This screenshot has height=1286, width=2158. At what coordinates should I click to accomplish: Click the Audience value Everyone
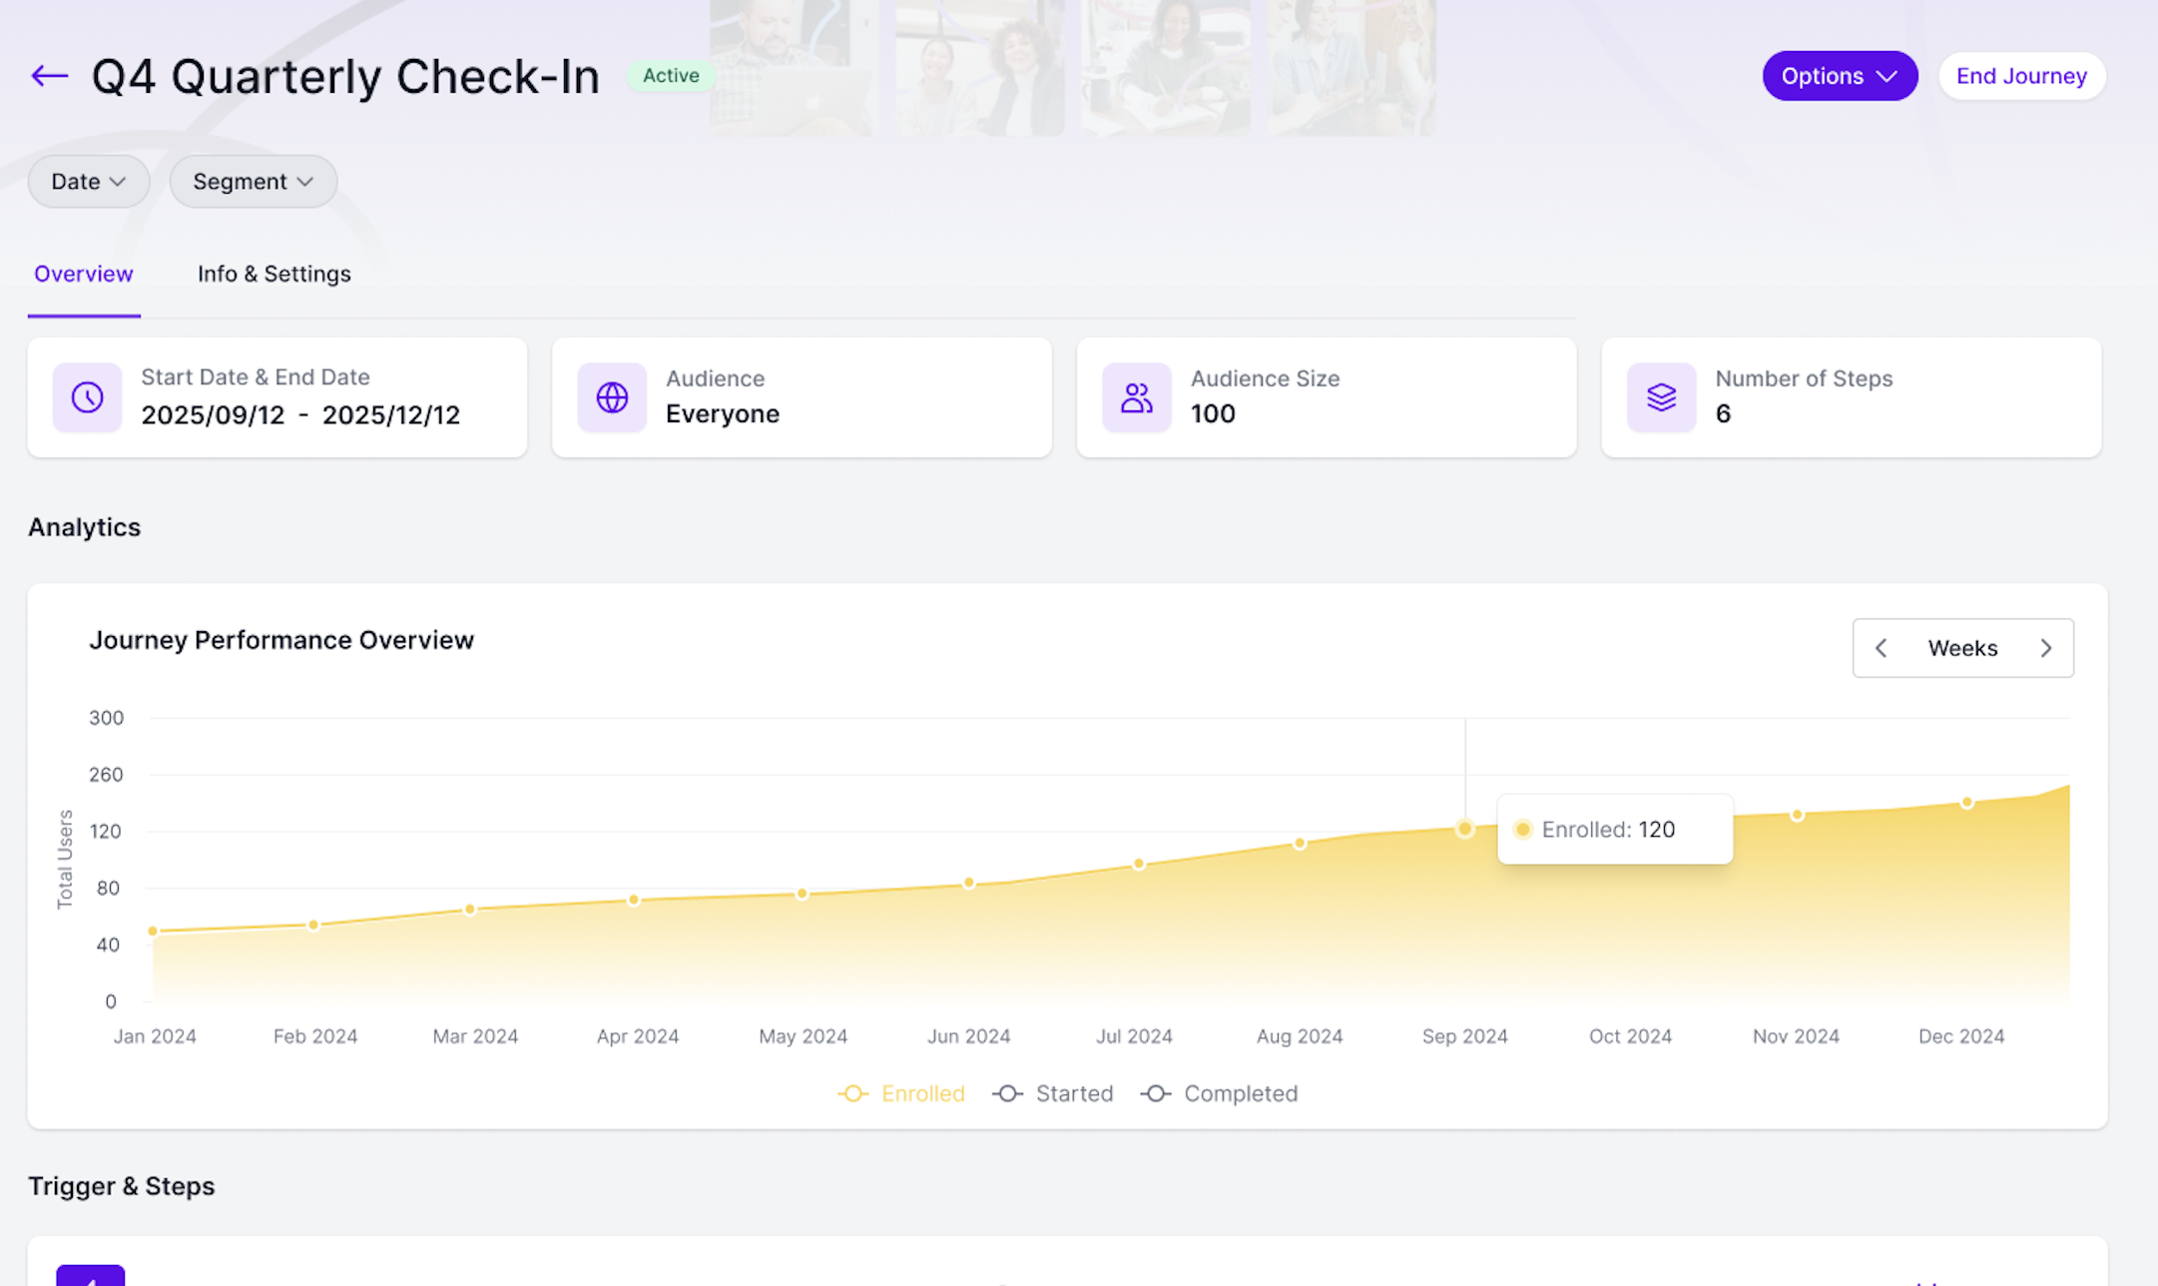pos(723,413)
